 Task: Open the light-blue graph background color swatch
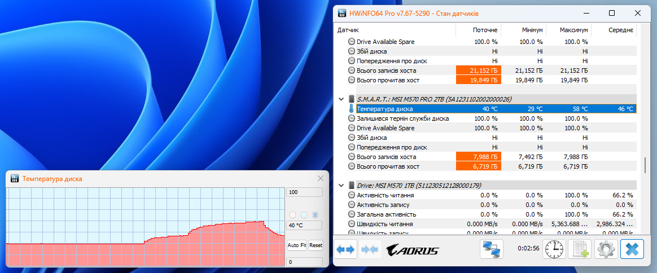pyautogui.click(x=304, y=215)
